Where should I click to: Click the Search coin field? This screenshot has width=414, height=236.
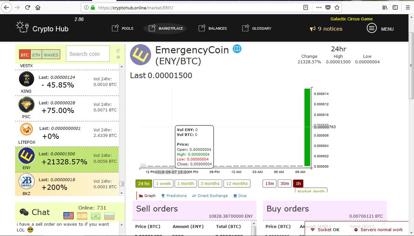pos(88,54)
